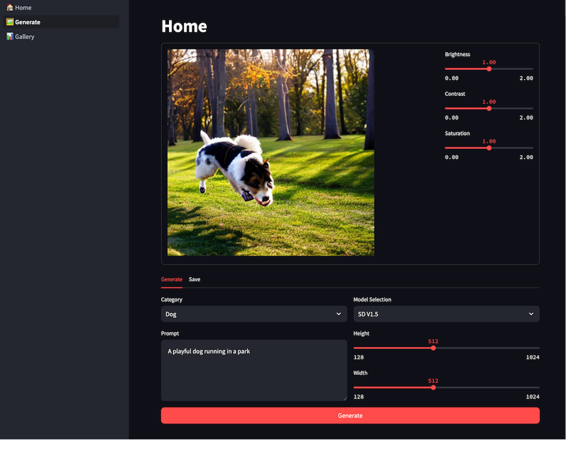Go to the Home page link
Image resolution: width=566 pixels, height=462 pixels.
23,8
